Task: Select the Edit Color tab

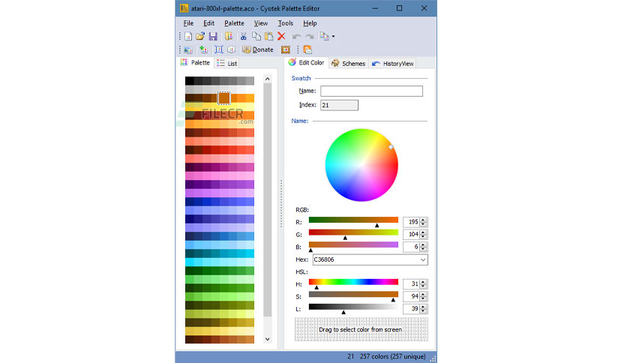Action: click(x=307, y=63)
